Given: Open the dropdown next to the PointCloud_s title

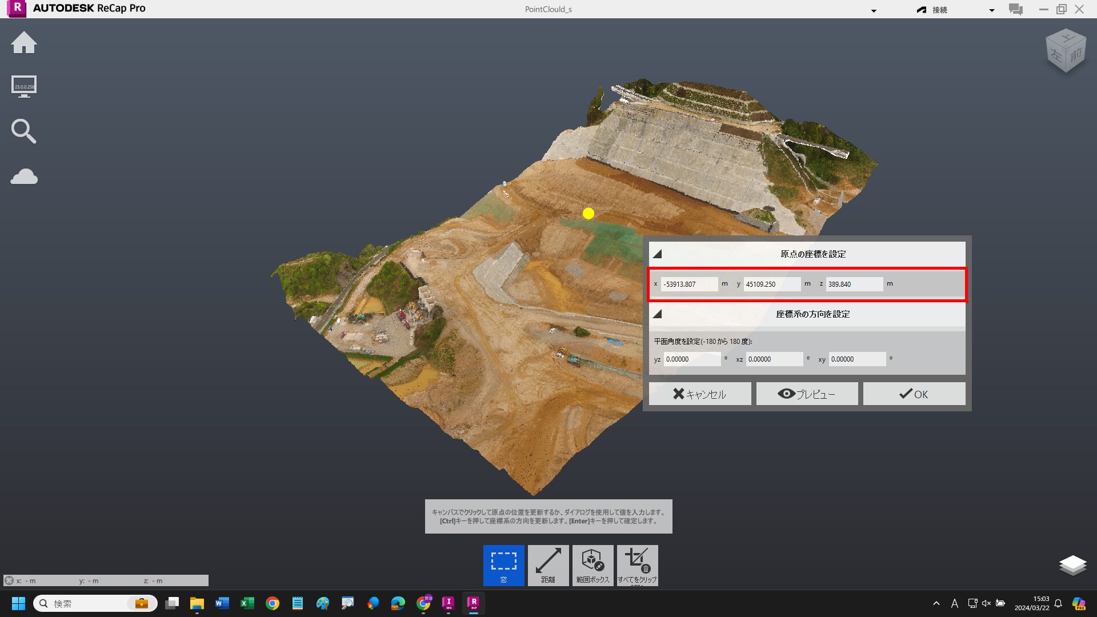Looking at the screenshot, I should 874,10.
